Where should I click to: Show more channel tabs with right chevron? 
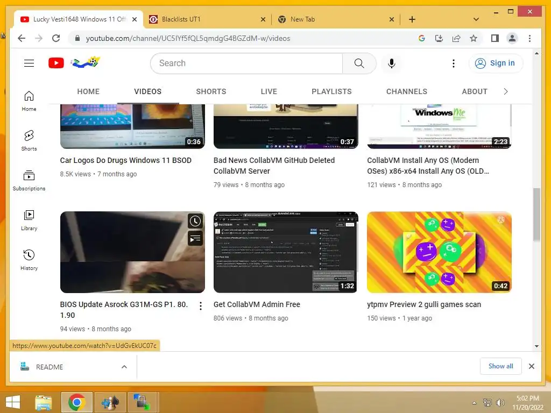pyautogui.click(x=505, y=91)
